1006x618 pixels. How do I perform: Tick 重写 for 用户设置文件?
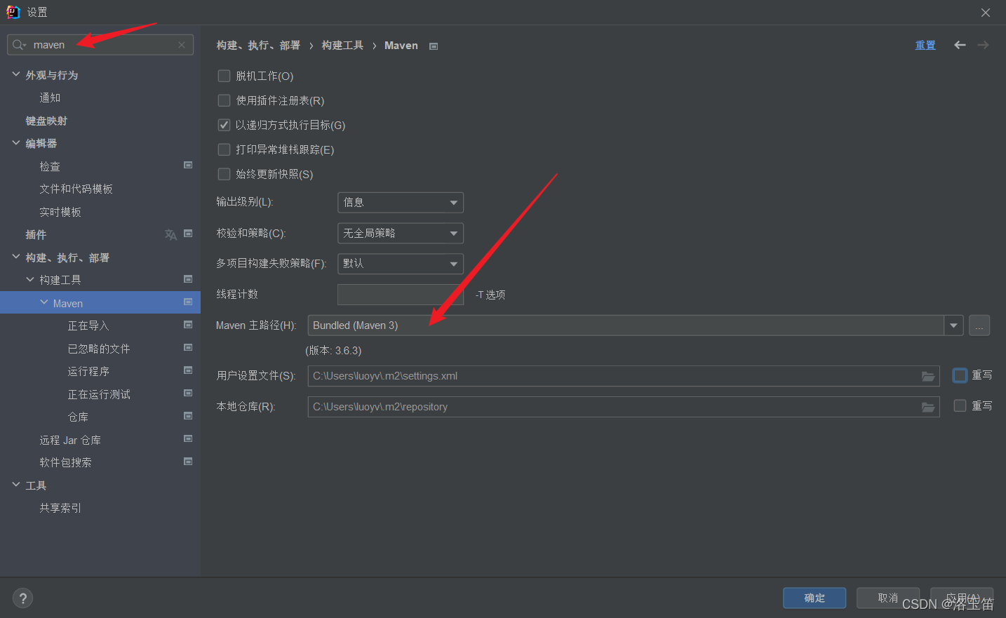tap(960, 375)
